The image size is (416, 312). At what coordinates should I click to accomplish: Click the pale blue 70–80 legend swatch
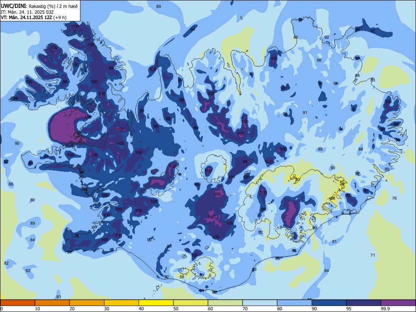tap(260, 303)
